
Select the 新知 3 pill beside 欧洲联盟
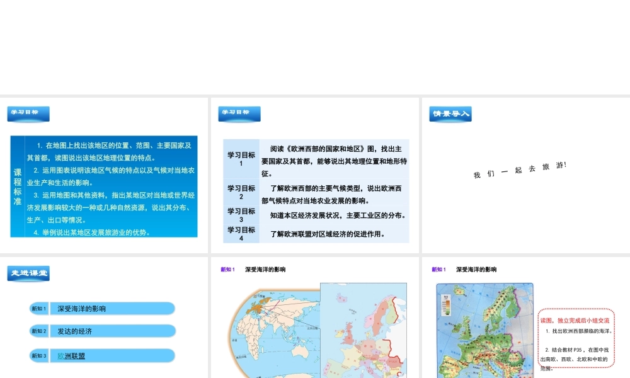point(39,356)
